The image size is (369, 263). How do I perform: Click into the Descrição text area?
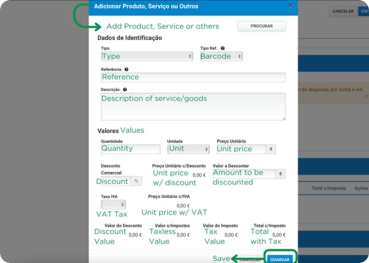coord(193,106)
